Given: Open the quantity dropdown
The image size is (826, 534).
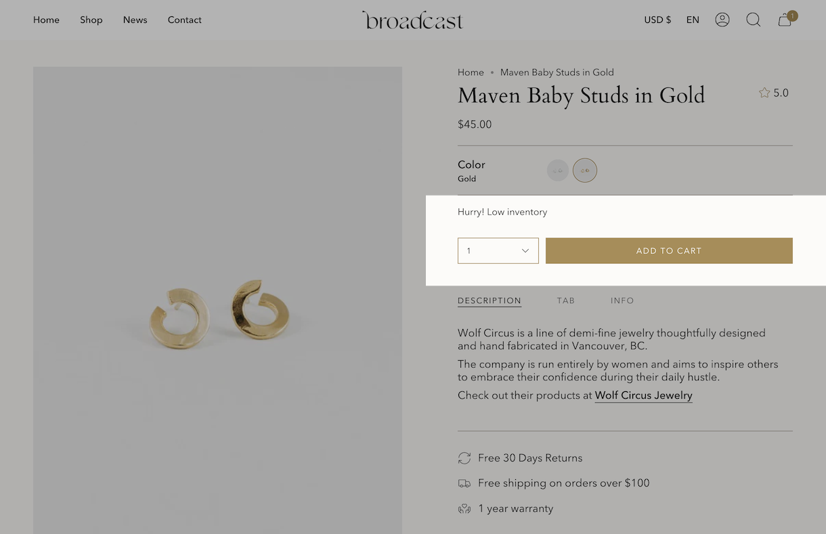Looking at the screenshot, I should tap(498, 250).
